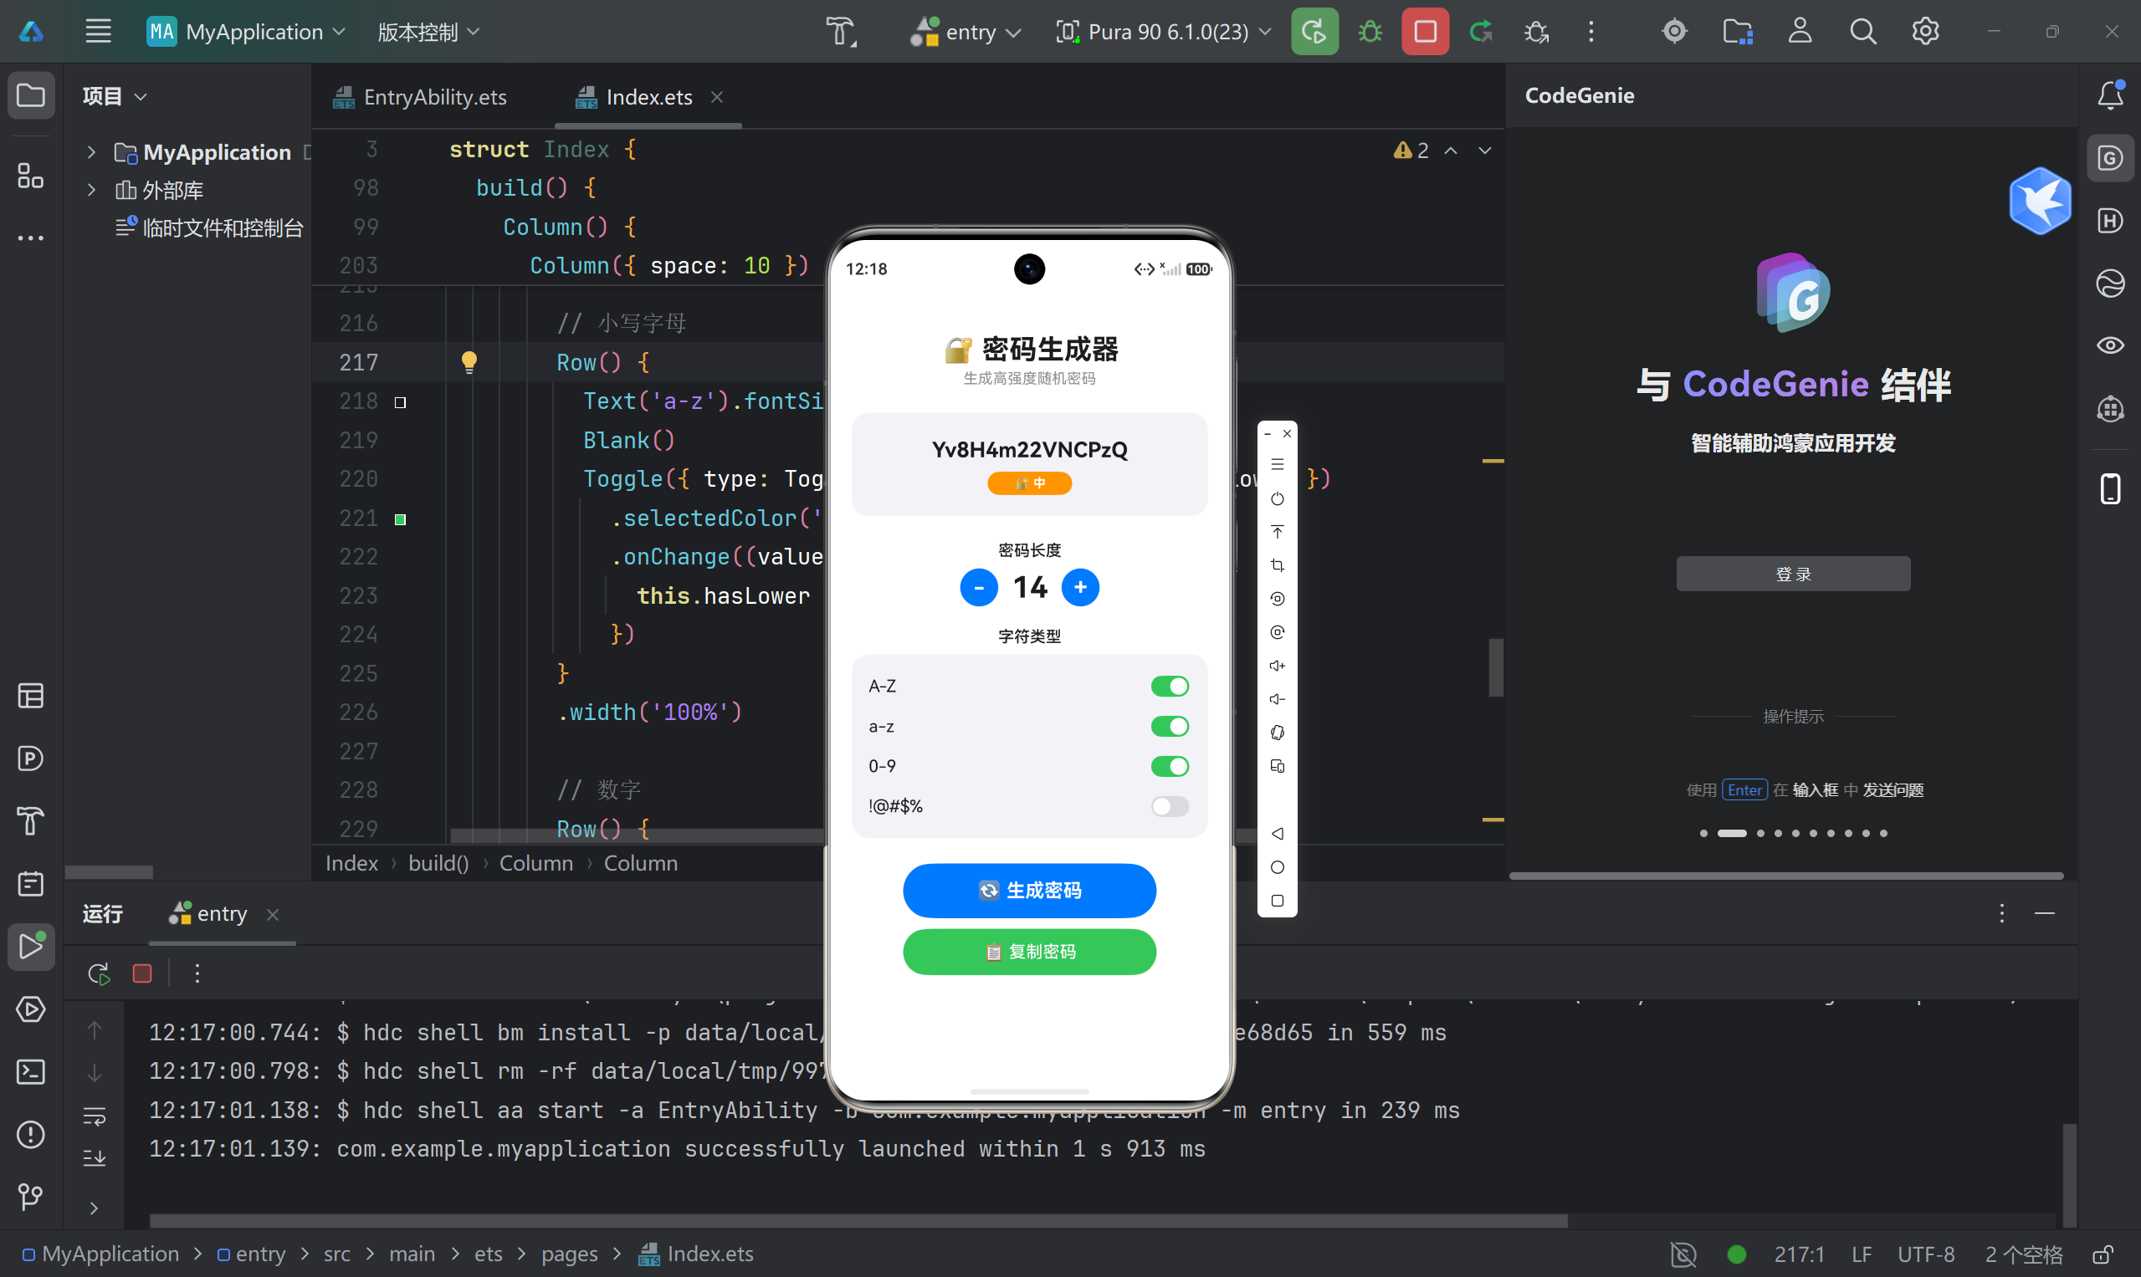This screenshot has width=2141, height=1277.
Task: Open the problems warning circle icon
Action: pyautogui.click(x=31, y=1134)
